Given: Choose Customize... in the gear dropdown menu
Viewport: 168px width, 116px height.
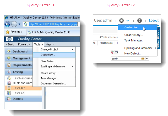Looking at the screenshot, I should [x=138, y=27].
